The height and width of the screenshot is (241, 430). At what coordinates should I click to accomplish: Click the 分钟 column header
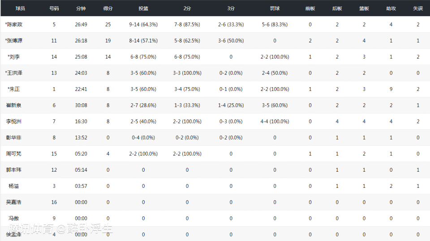81,8
